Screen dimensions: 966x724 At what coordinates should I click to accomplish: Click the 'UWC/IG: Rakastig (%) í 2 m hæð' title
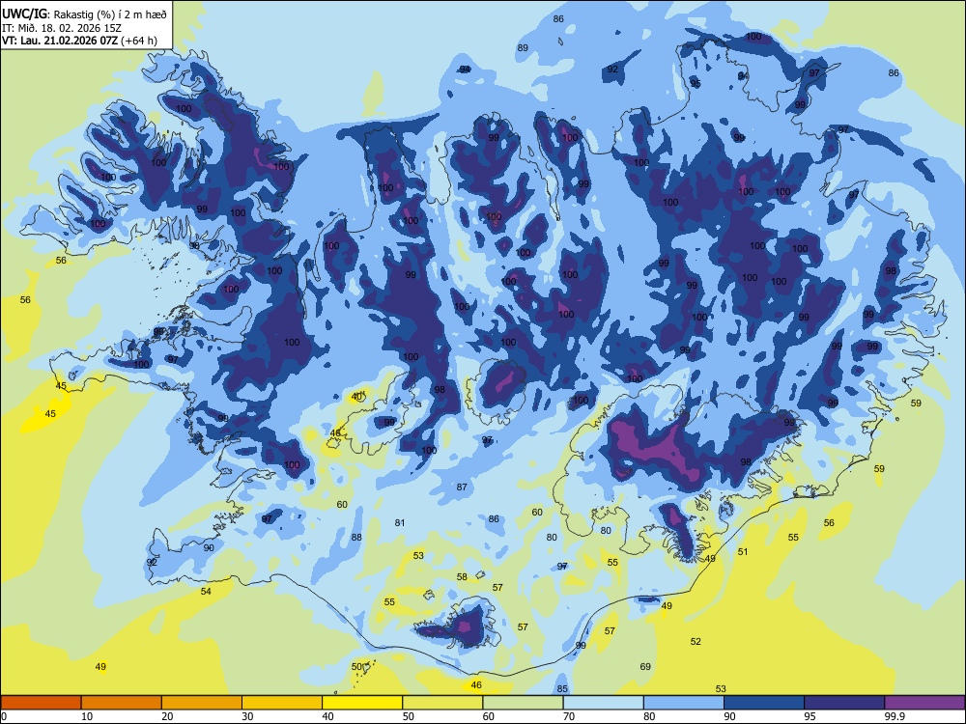pos(84,13)
